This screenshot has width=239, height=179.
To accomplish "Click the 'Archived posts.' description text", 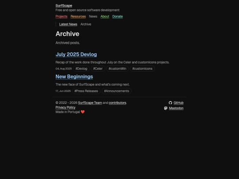I will click(68, 43).
